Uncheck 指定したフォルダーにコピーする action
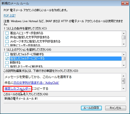Image resolution: width=130 pixels, height=114 pixels. pyautogui.click(x=7, y=58)
